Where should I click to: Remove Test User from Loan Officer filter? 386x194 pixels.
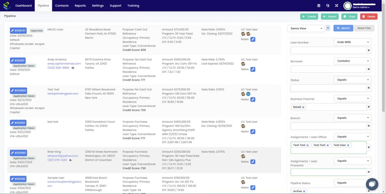coord(348,145)
